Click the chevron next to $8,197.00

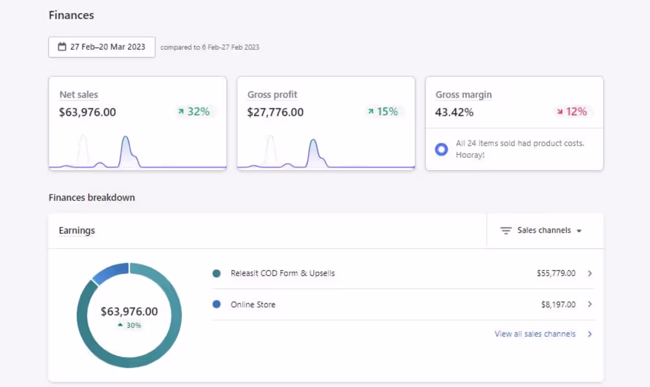pyautogui.click(x=590, y=304)
